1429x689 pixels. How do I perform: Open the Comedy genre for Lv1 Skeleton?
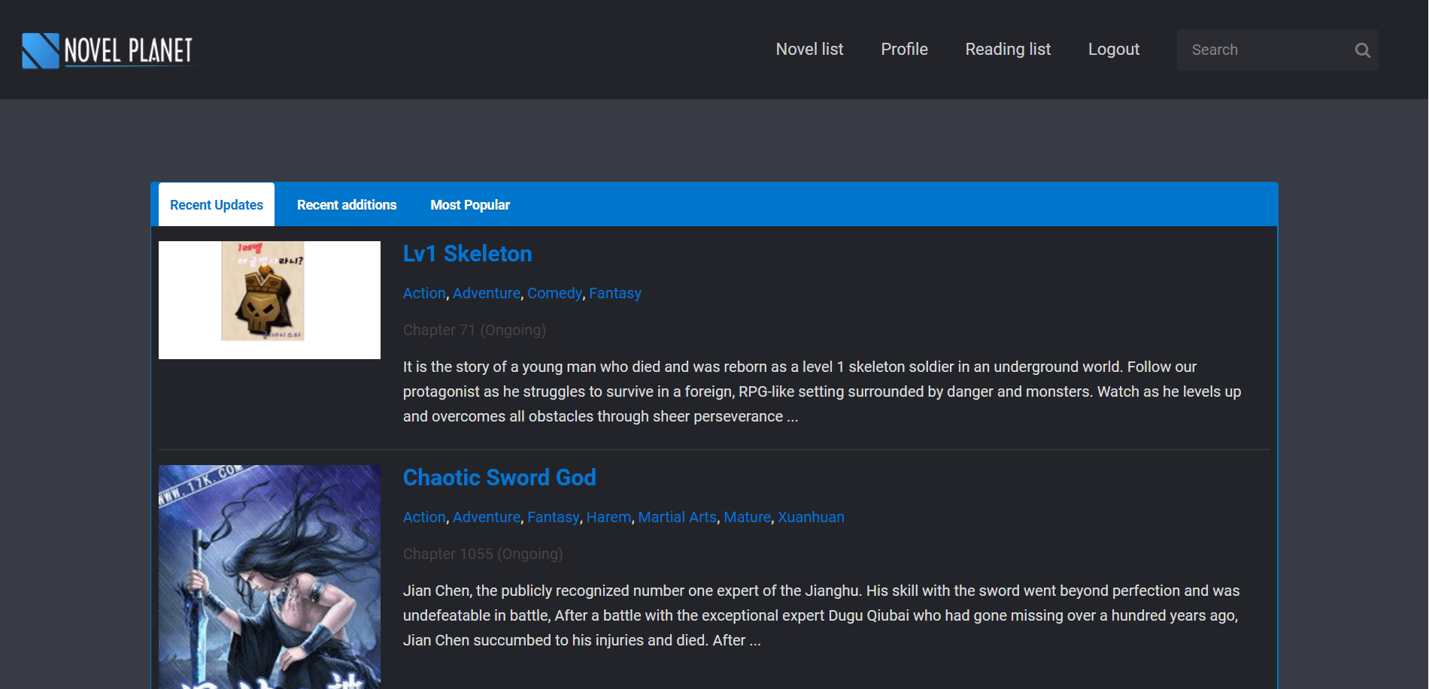[554, 293]
